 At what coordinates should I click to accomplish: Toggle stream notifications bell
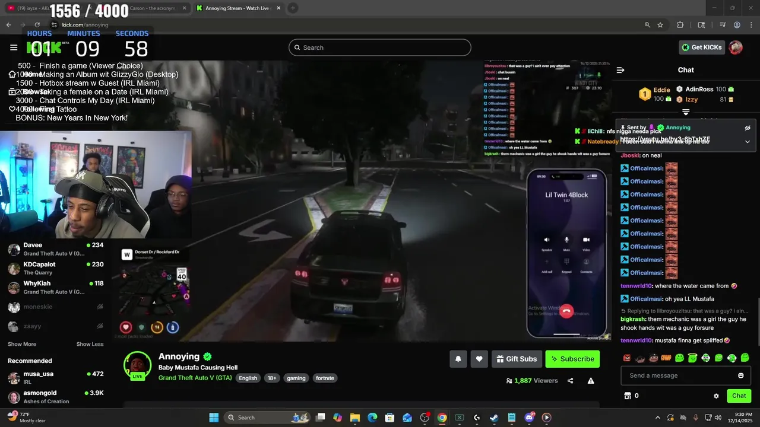point(458,359)
